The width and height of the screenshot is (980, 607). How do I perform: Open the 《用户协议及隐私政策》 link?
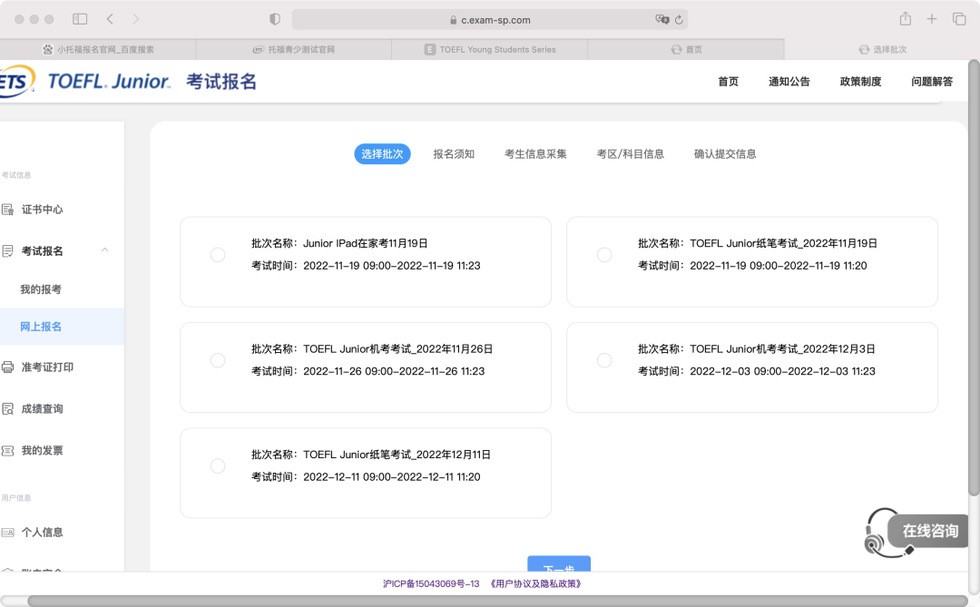click(535, 584)
